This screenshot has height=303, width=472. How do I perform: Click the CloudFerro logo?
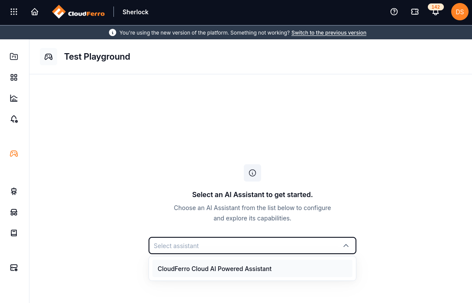pos(78,12)
